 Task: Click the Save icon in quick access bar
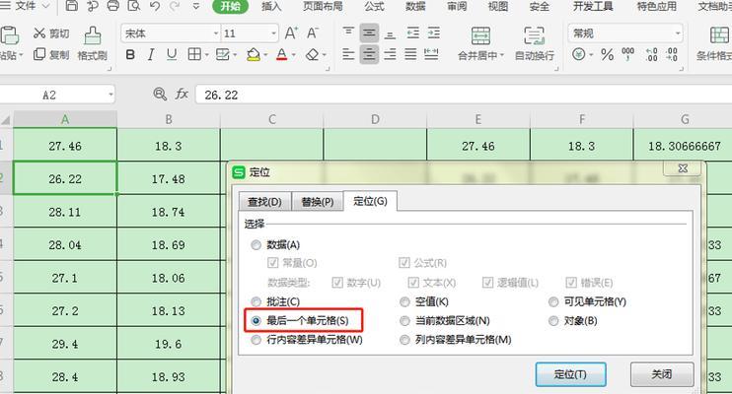point(71,6)
